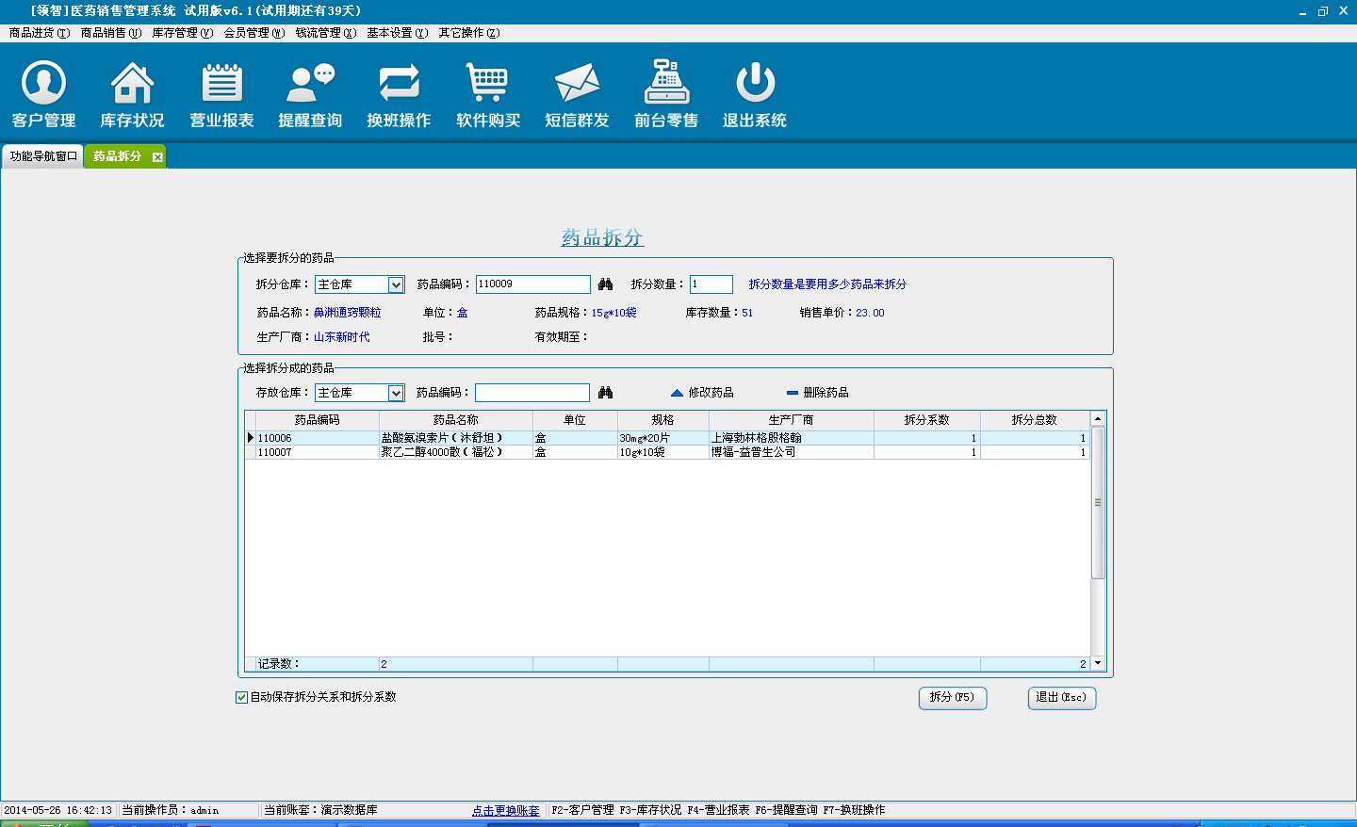Uncheck 自动保存拆分关系和拆分系数 checkbox
1357x827 pixels.
click(x=241, y=697)
